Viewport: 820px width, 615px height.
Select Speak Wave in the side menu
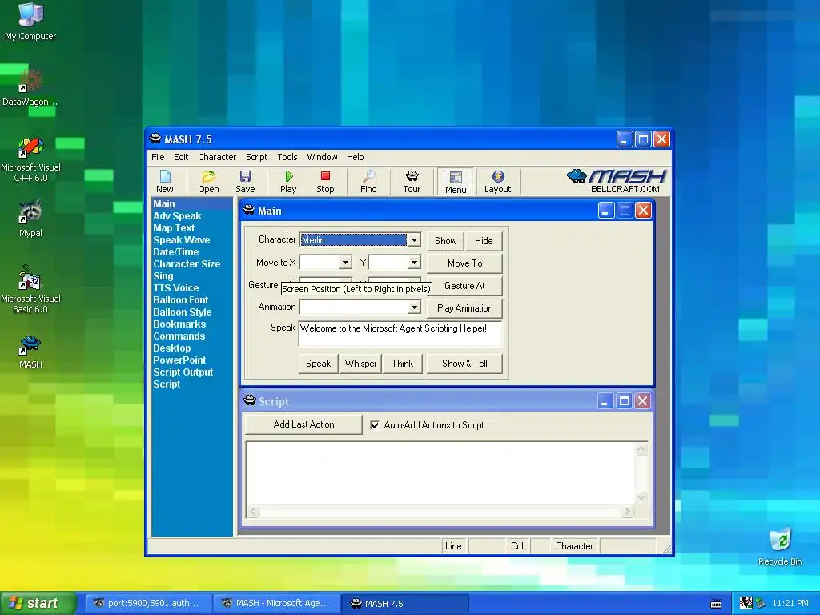tap(182, 240)
